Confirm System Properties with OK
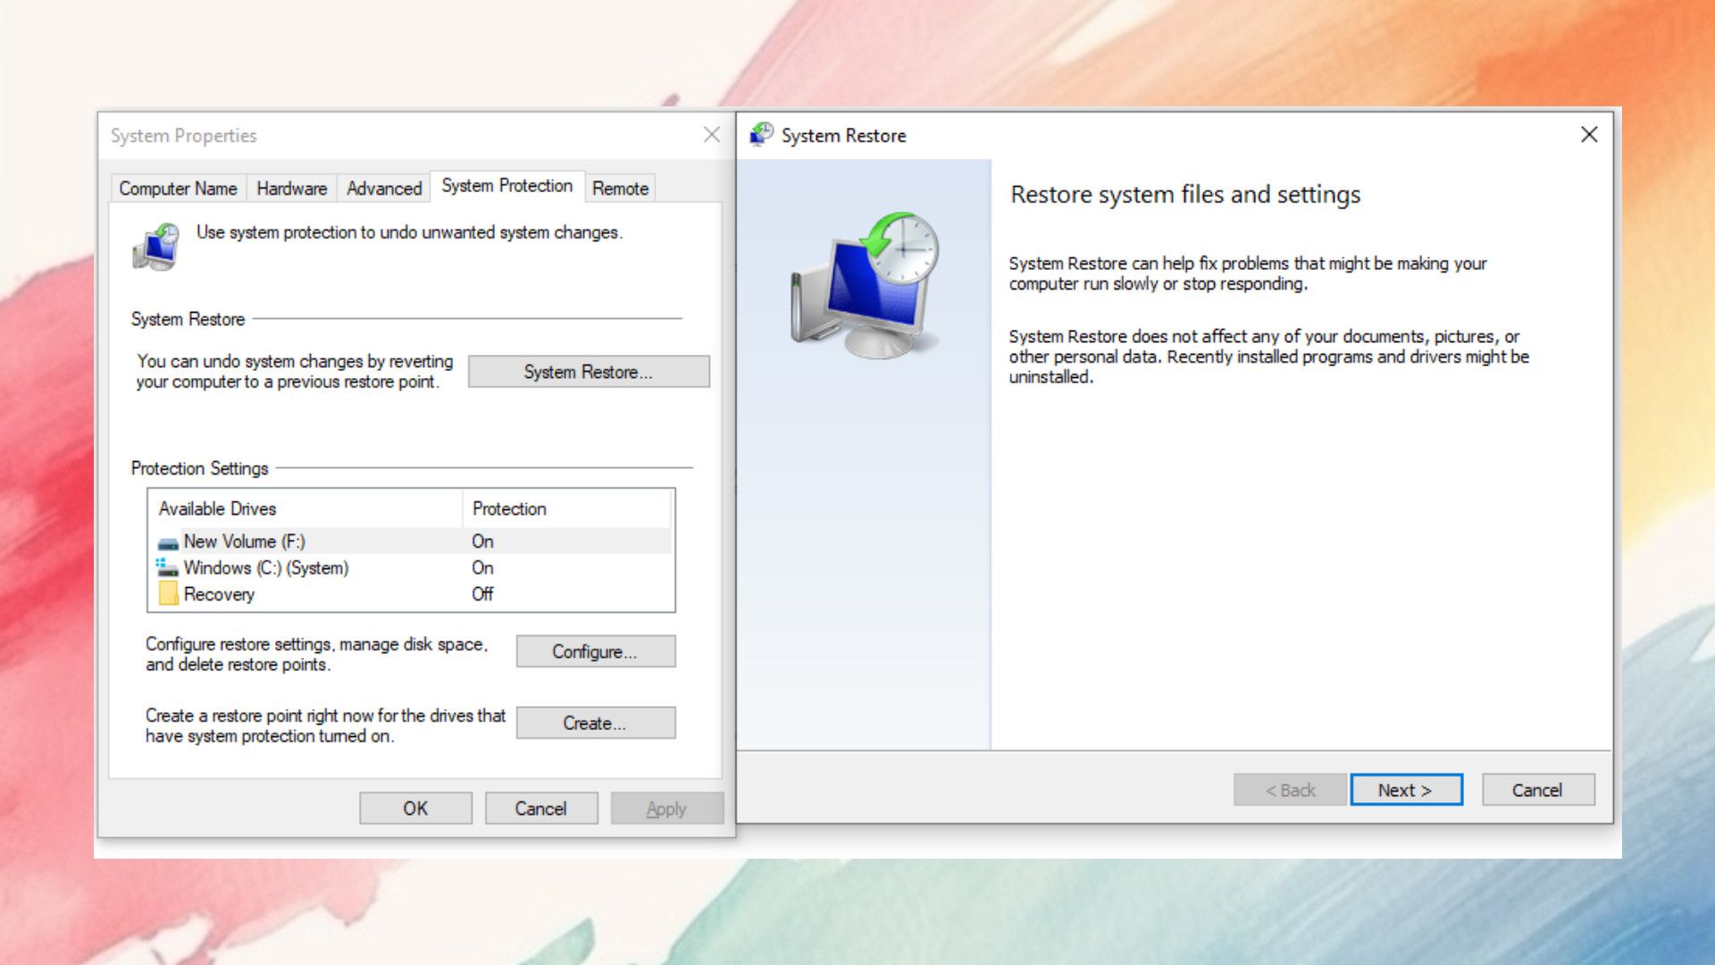1715x965 pixels. click(x=415, y=809)
